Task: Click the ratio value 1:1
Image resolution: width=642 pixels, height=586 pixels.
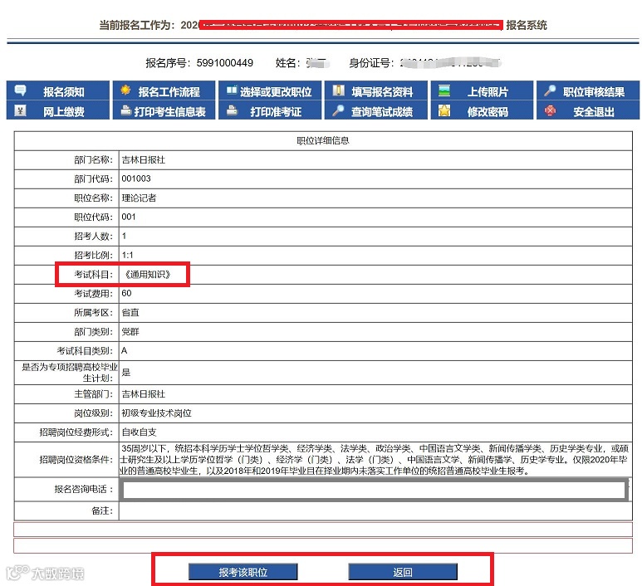Action: [x=127, y=255]
